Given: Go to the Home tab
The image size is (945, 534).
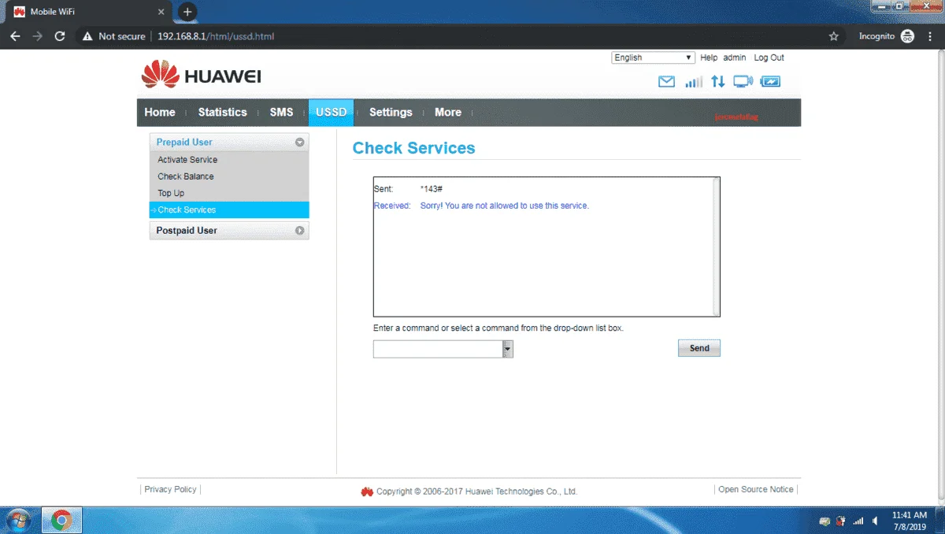Looking at the screenshot, I should click(x=160, y=113).
